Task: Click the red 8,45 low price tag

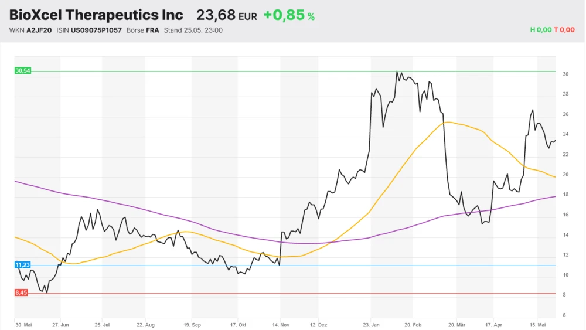Action: tap(21, 292)
